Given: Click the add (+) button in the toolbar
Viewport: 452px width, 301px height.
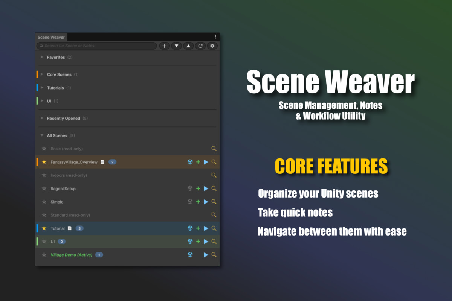Looking at the screenshot, I should click(164, 46).
